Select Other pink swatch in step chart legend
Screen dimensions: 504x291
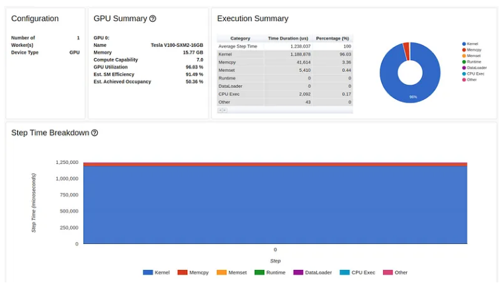point(388,272)
